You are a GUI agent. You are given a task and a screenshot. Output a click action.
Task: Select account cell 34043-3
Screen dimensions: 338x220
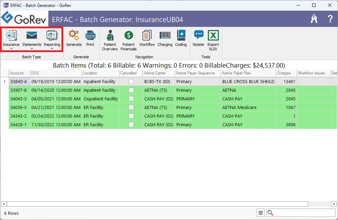pos(19,99)
